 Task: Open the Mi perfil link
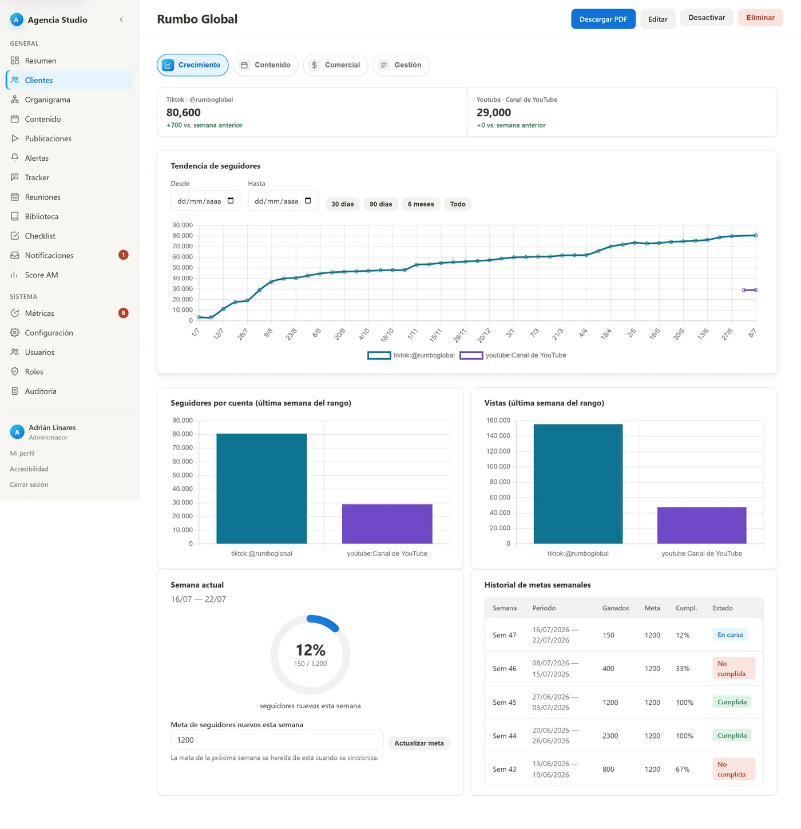coord(22,453)
